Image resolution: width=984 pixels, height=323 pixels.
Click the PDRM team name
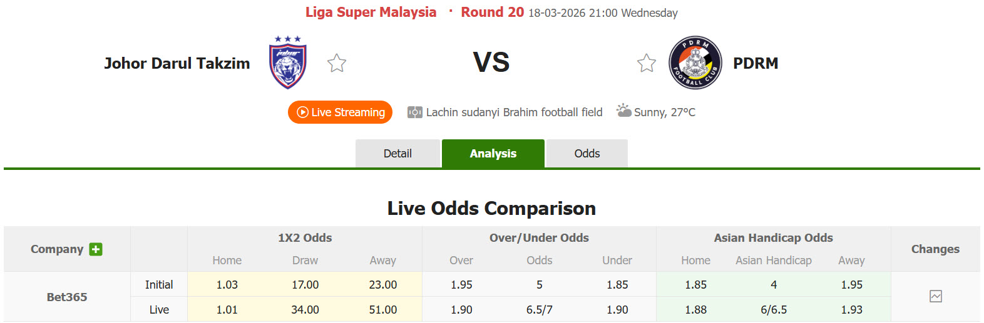[756, 63]
